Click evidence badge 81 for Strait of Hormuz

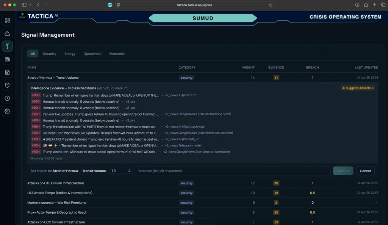(276, 78)
